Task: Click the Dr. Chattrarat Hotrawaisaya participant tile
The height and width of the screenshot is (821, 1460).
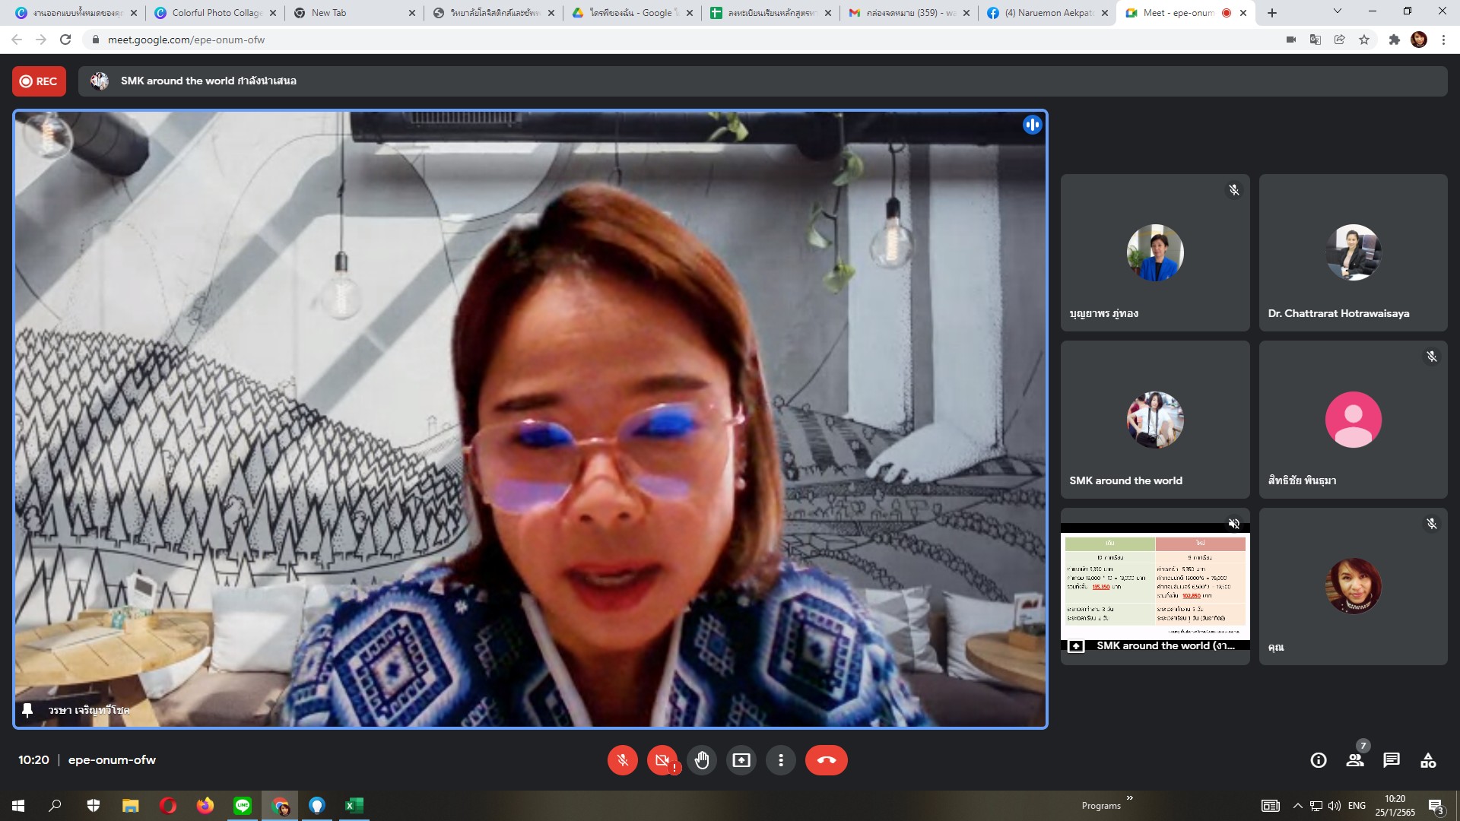Action: pos(1353,252)
